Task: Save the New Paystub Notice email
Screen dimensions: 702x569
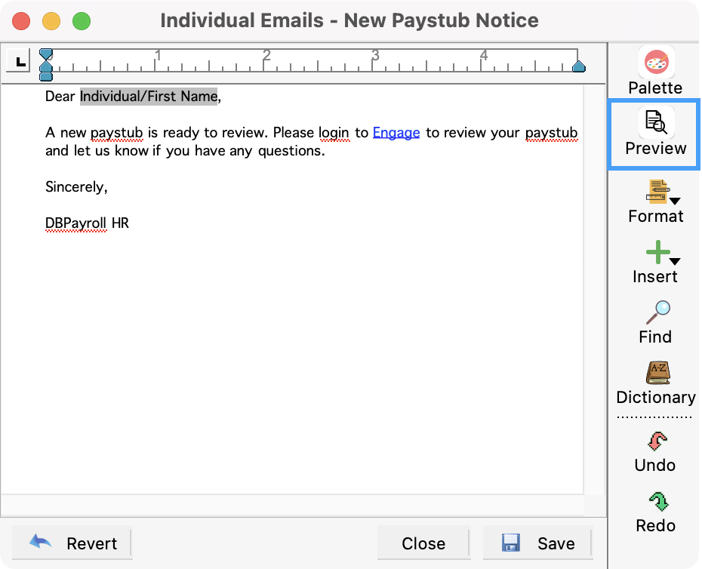Action: pyautogui.click(x=537, y=543)
